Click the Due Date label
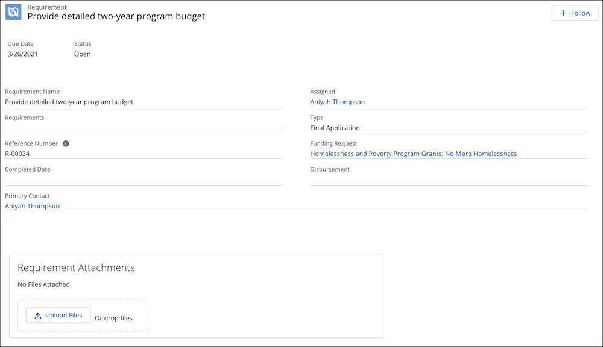Viewport: 603px width, 347px height. (21, 44)
